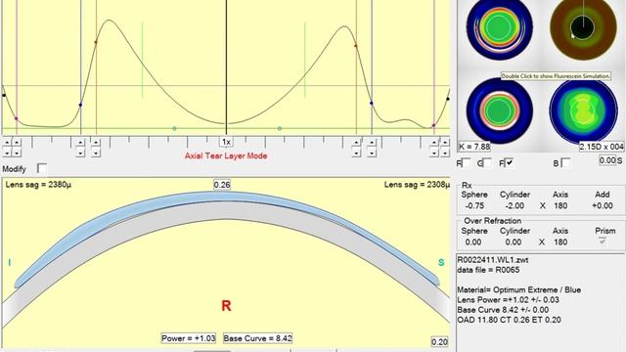Click down arrow below right purple line
The image size is (626, 352).
(434, 153)
